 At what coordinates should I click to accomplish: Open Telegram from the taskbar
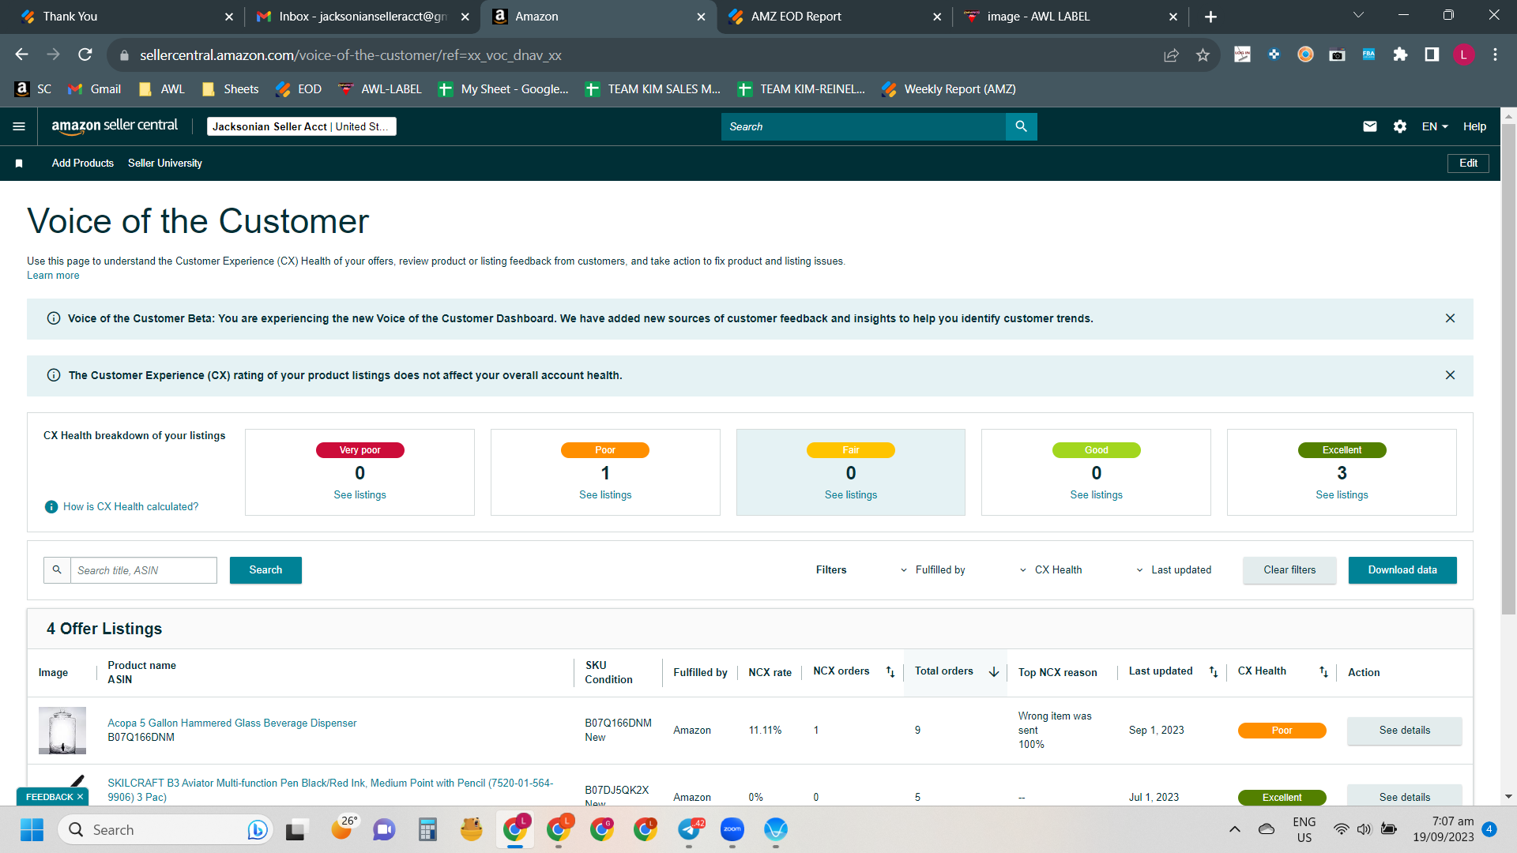click(x=689, y=829)
